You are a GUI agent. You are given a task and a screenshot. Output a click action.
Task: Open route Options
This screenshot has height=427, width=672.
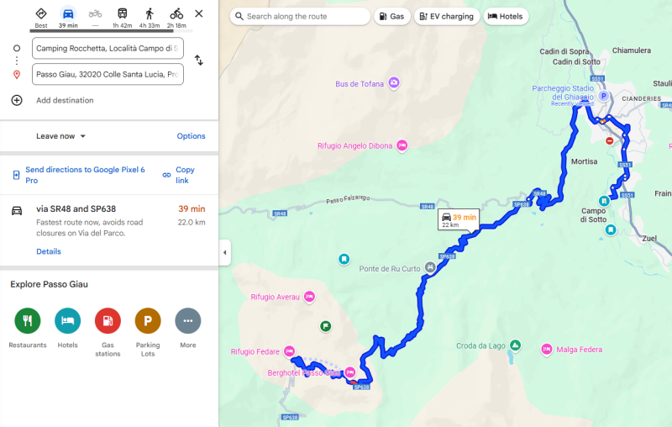tap(191, 136)
